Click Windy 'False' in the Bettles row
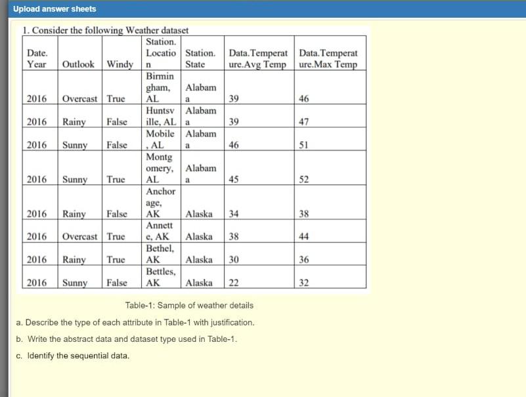Image resolution: width=526 pixels, height=397 pixels. pos(117,283)
